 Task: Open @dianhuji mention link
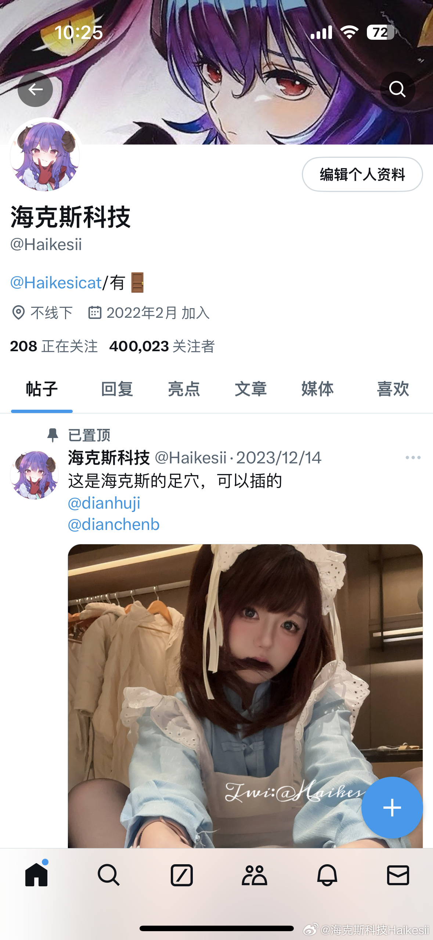(x=104, y=503)
